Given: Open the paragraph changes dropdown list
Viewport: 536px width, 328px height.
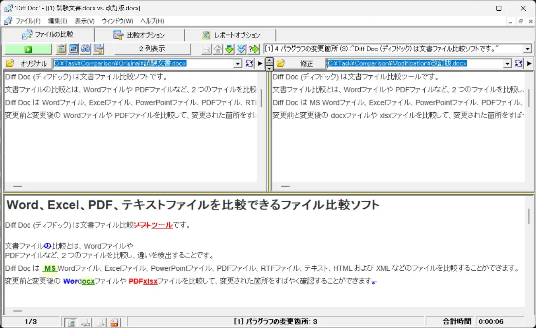Looking at the screenshot, I should tap(527, 49).
